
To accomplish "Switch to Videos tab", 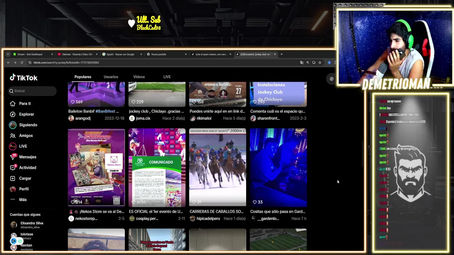I will pos(139,77).
